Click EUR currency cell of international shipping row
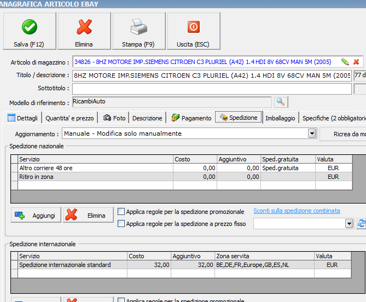Image resolution: width=366 pixels, height=302 pixels. 333,265
